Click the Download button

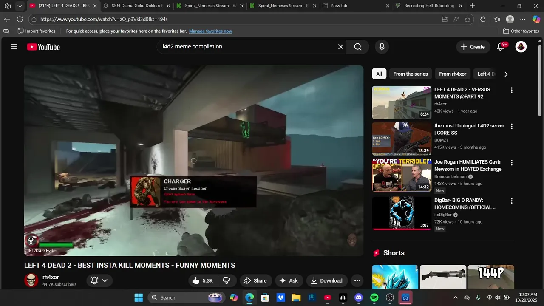(x=326, y=280)
